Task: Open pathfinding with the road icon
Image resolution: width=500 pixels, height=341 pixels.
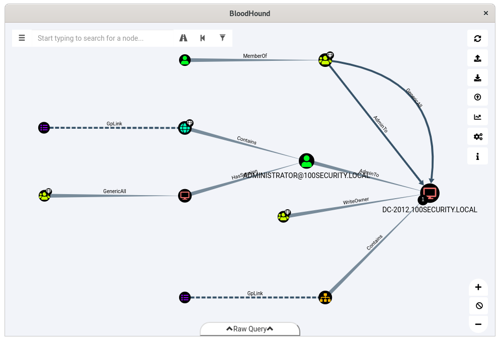Action: 184,38
